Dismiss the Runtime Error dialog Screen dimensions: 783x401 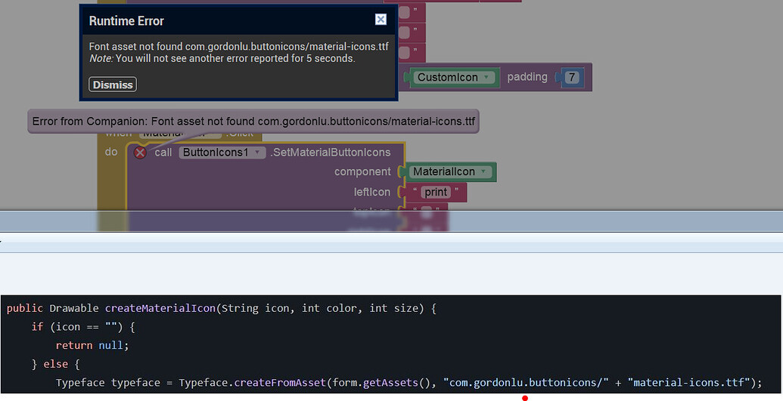click(113, 85)
